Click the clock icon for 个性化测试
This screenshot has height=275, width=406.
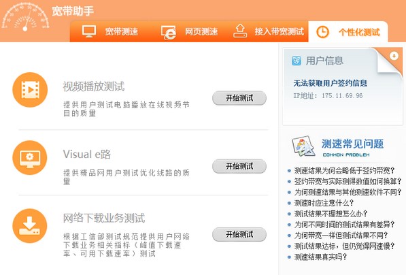[322, 32]
